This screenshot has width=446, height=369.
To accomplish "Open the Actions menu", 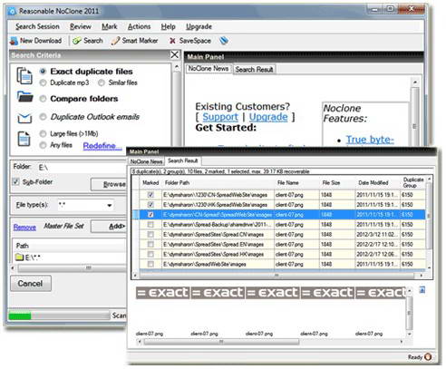I will 139,26.
